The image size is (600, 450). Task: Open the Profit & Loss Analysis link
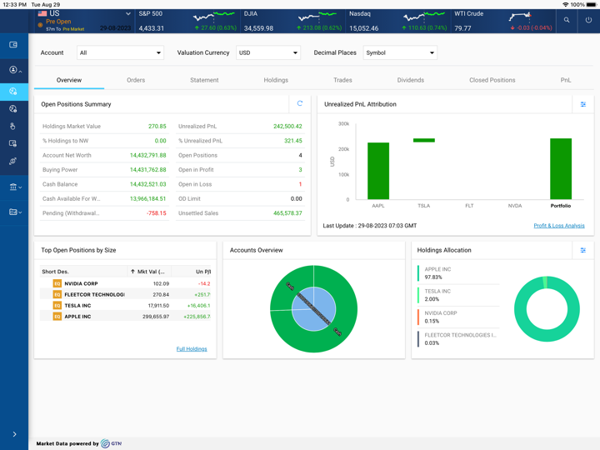pos(558,226)
